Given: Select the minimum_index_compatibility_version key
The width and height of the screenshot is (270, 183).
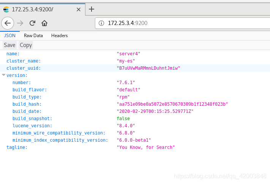Looking at the screenshot, I should (x=60, y=141).
